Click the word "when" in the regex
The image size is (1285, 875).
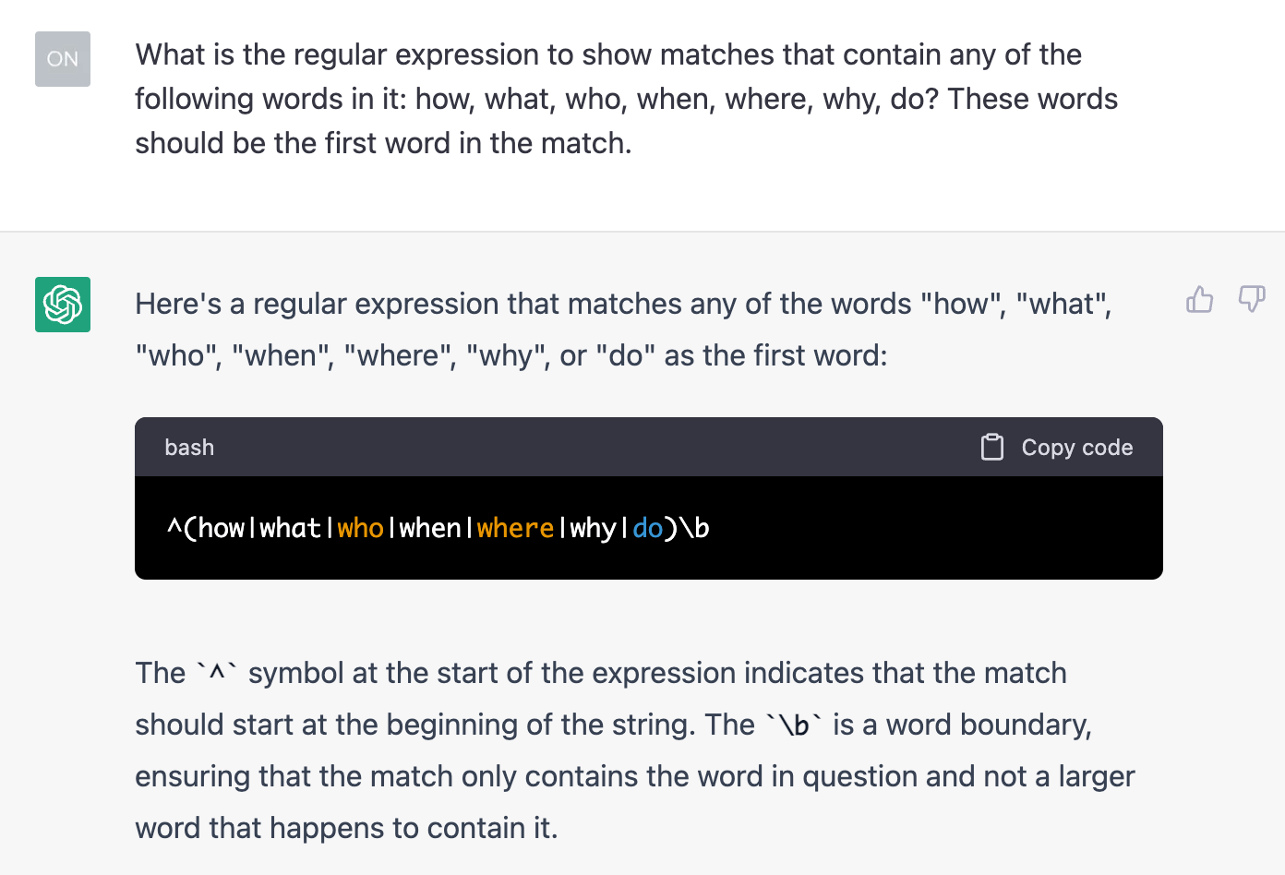tap(429, 528)
